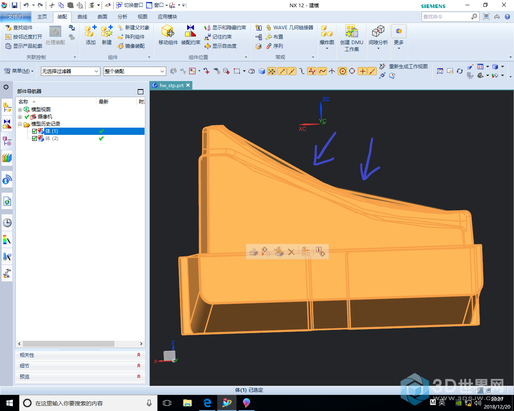Click the 查找命令 command search field
Screen dimensions: 514x411
tap(450, 16)
